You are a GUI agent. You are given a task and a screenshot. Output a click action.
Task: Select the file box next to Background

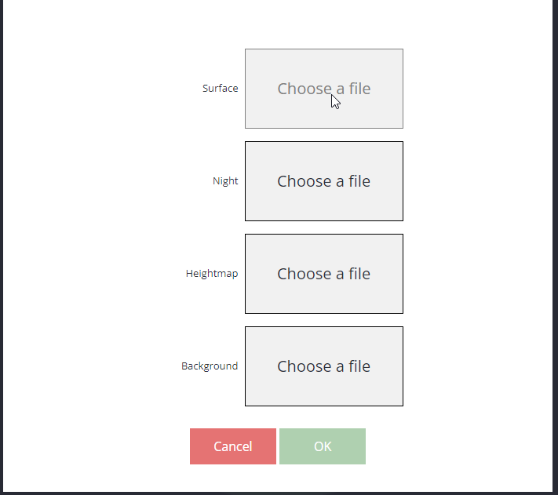pos(324,366)
